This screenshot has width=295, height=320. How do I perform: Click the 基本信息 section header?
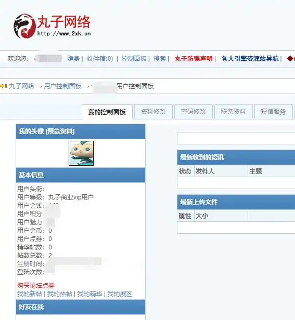pos(81,175)
